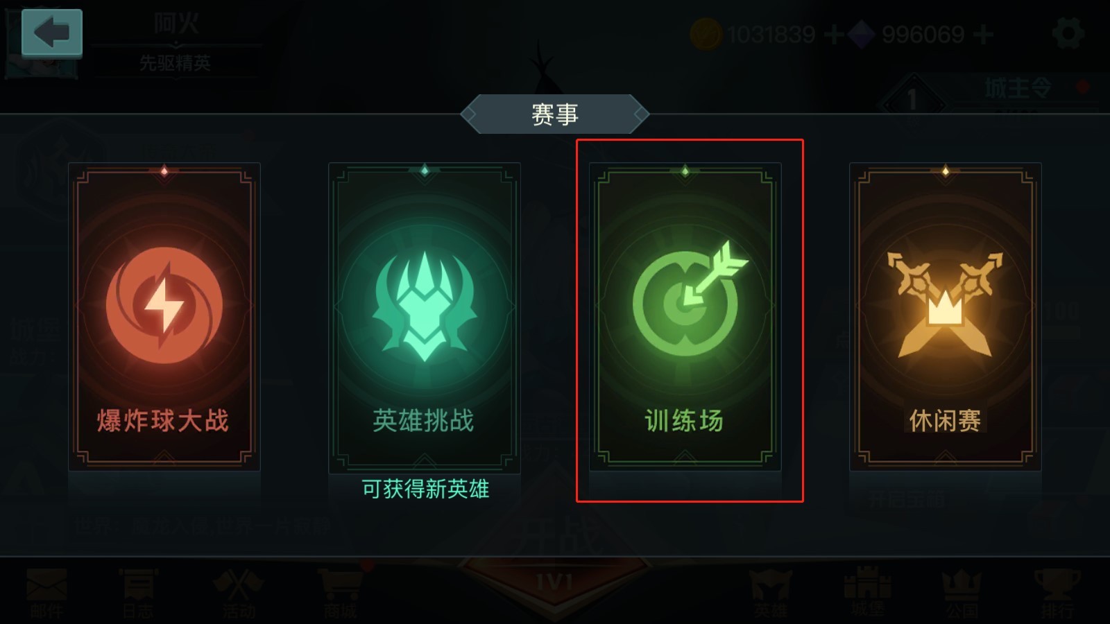Image resolution: width=1110 pixels, height=624 pixels.
Task: Start the 休闲赛 casual match
Action: pyautogui.click(x=946, y=317)
